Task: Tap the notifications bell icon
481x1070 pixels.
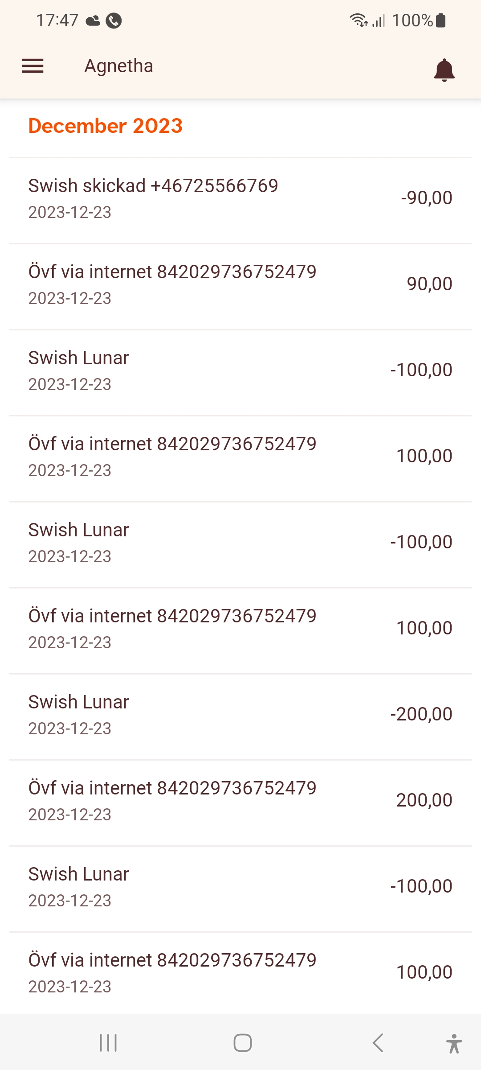Action: pos(444,70)
